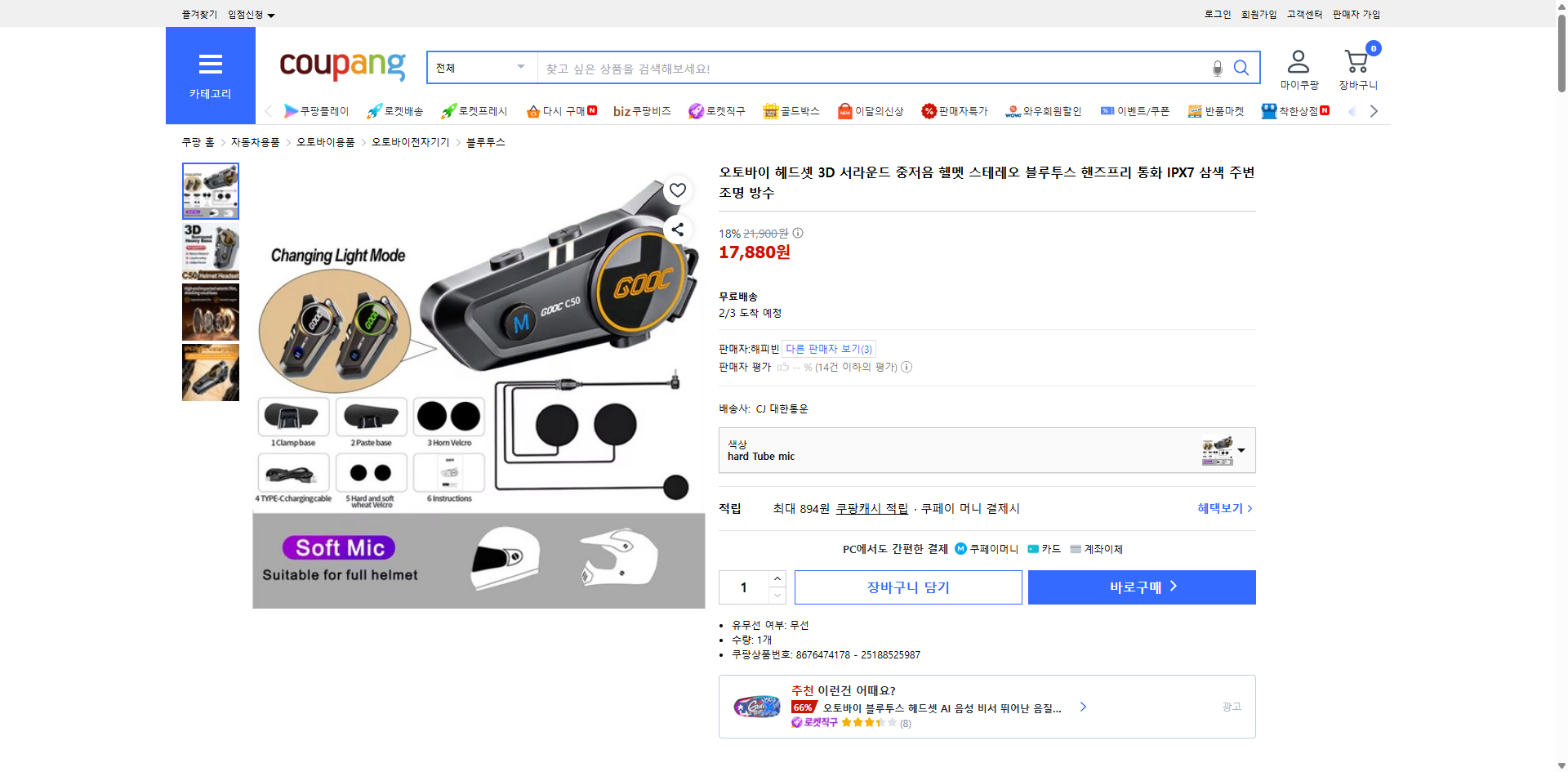
Task: Click the 쿠팡플레이 play icon
Action: 290,111
